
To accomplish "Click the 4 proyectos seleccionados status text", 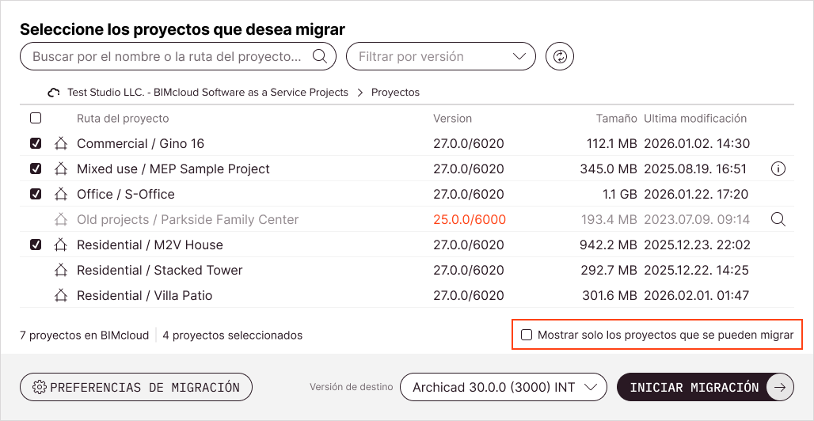I will pyautogui.click(x=233, y=336).
